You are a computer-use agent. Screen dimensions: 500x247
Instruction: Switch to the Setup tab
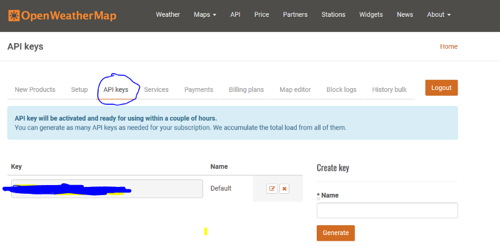click(x=79, y=89)
